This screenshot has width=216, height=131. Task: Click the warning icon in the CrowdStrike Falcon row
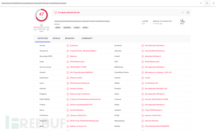point(142,72)
